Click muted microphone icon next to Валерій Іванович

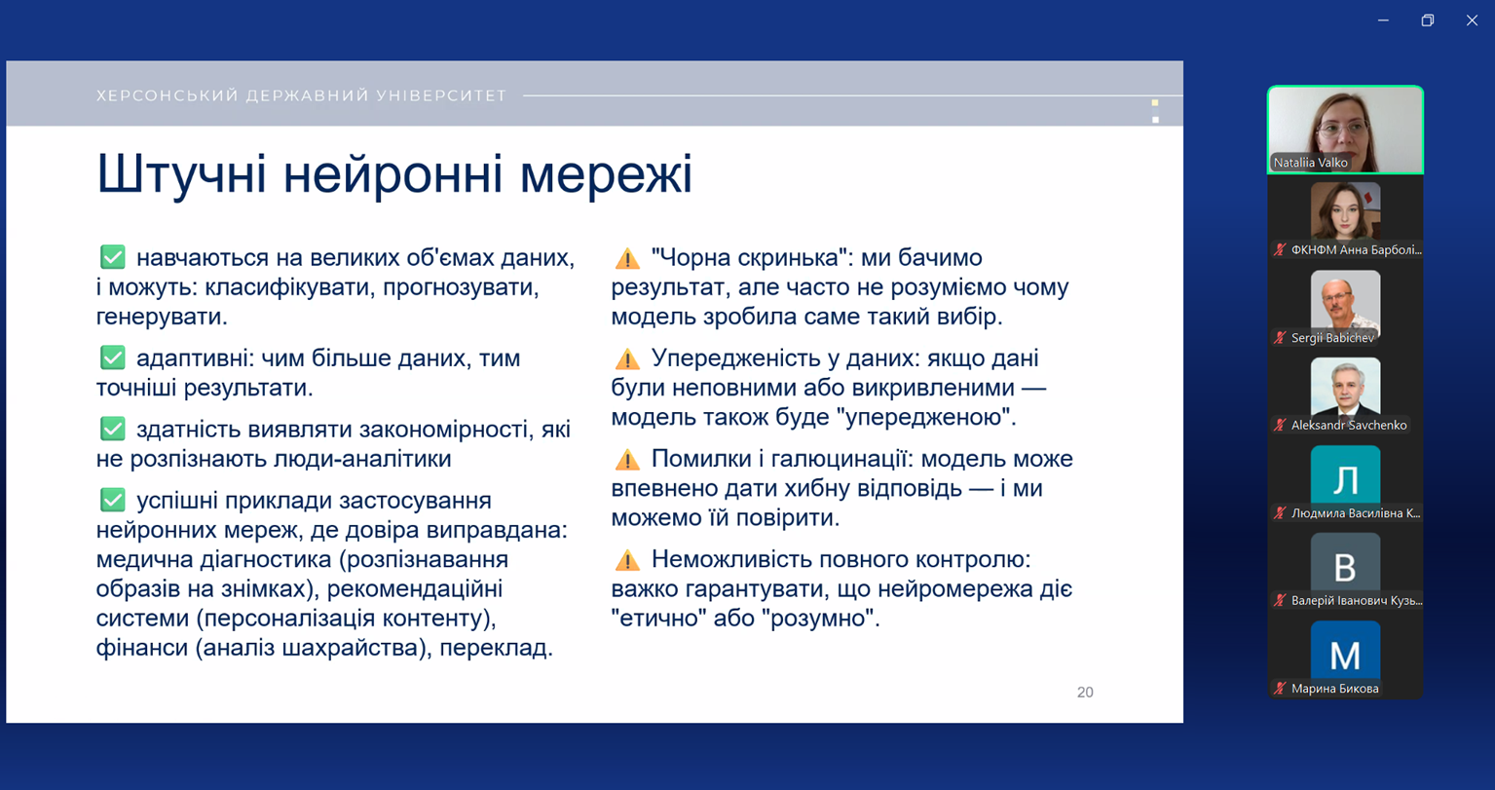[x=1280, y=601]
